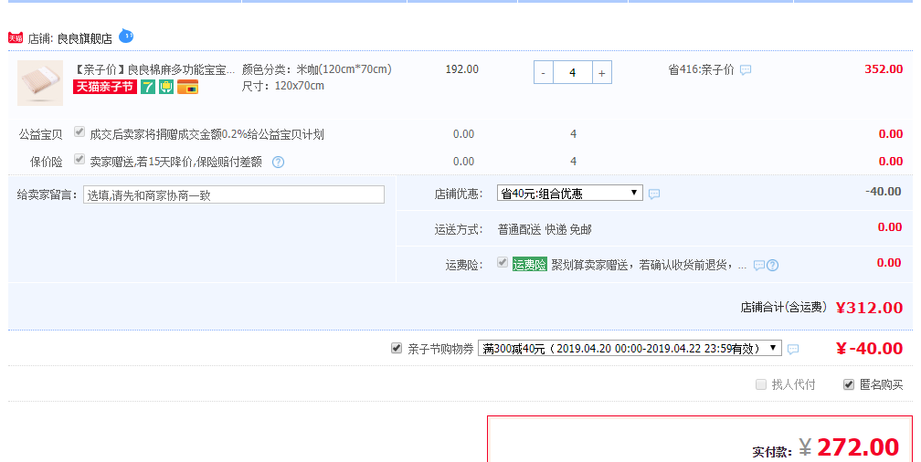Enable the 找人代付 checkbox
The width and height of the screenshot is (921, 462).
[761, 384]
